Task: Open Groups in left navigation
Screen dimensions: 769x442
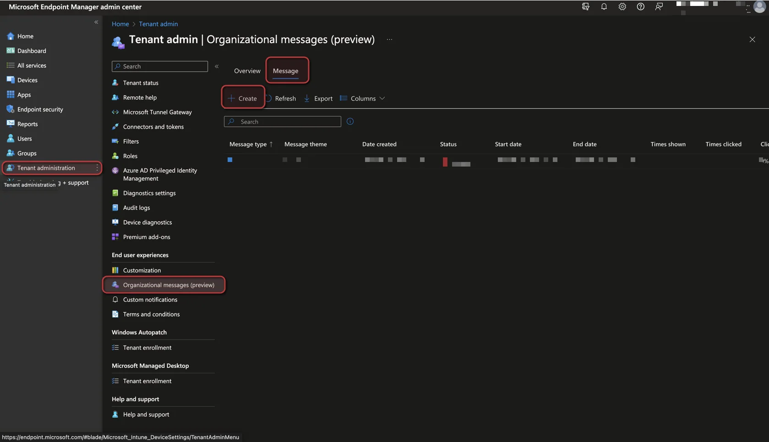Action: click(27, 153)
